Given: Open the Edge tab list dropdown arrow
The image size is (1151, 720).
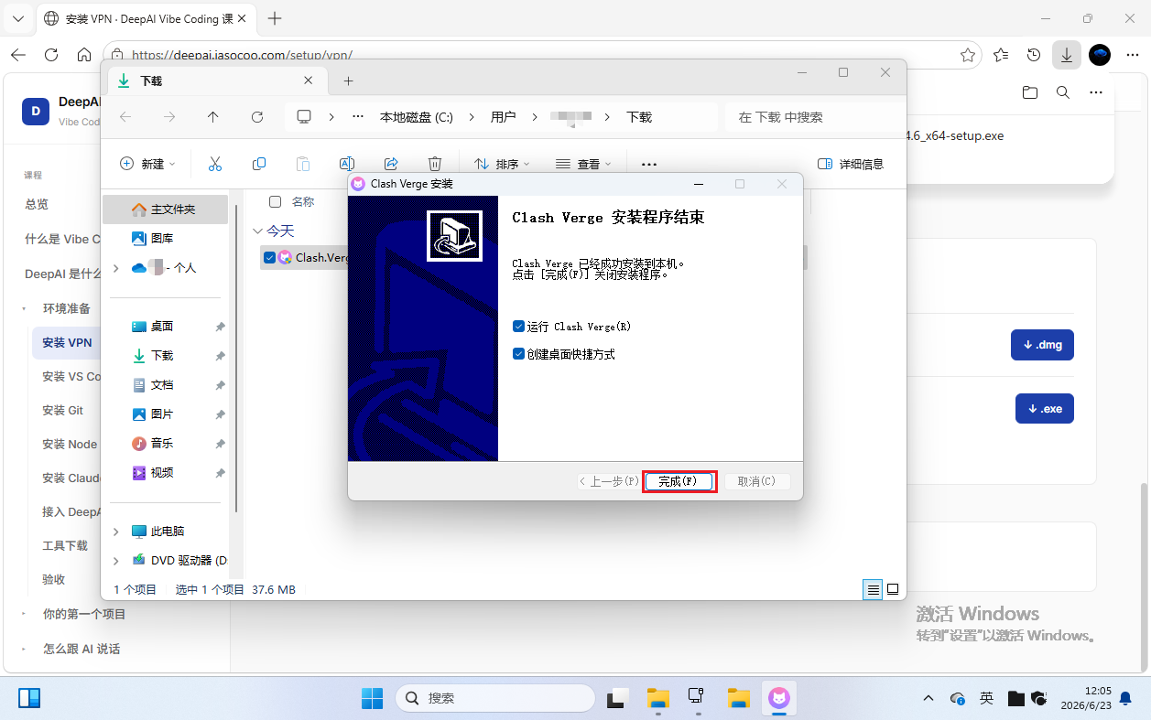Looking at the screenshot, I should click(x=18, y=18).
